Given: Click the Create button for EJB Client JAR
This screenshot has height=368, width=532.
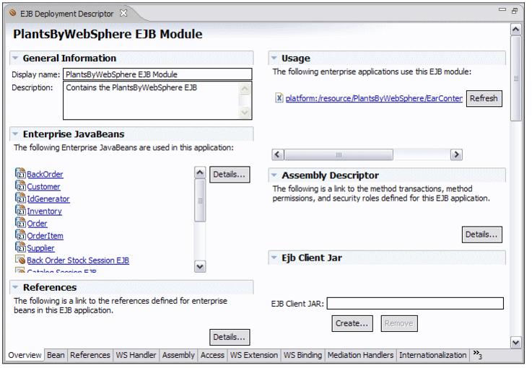Looking at the screenshot, I should click(352, 323).
